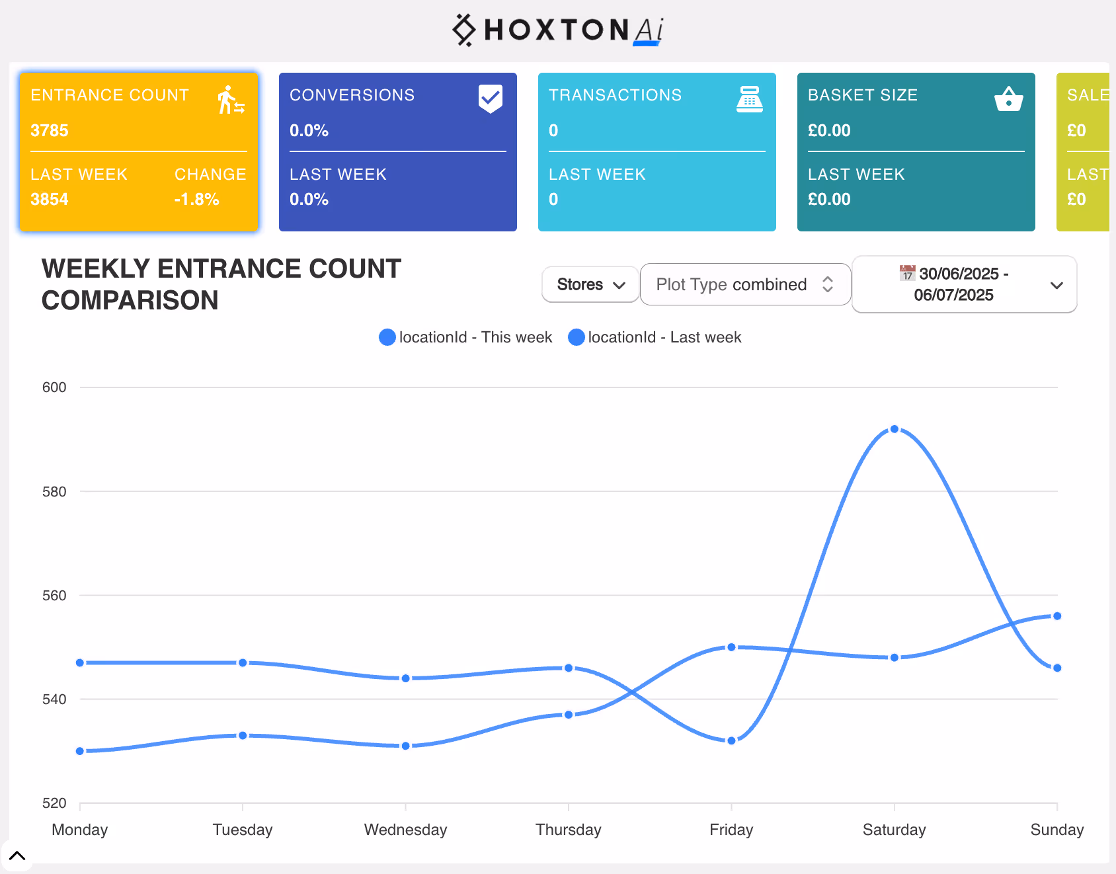Click the checkmark shield icon on Conversions card

coord(489,99)
